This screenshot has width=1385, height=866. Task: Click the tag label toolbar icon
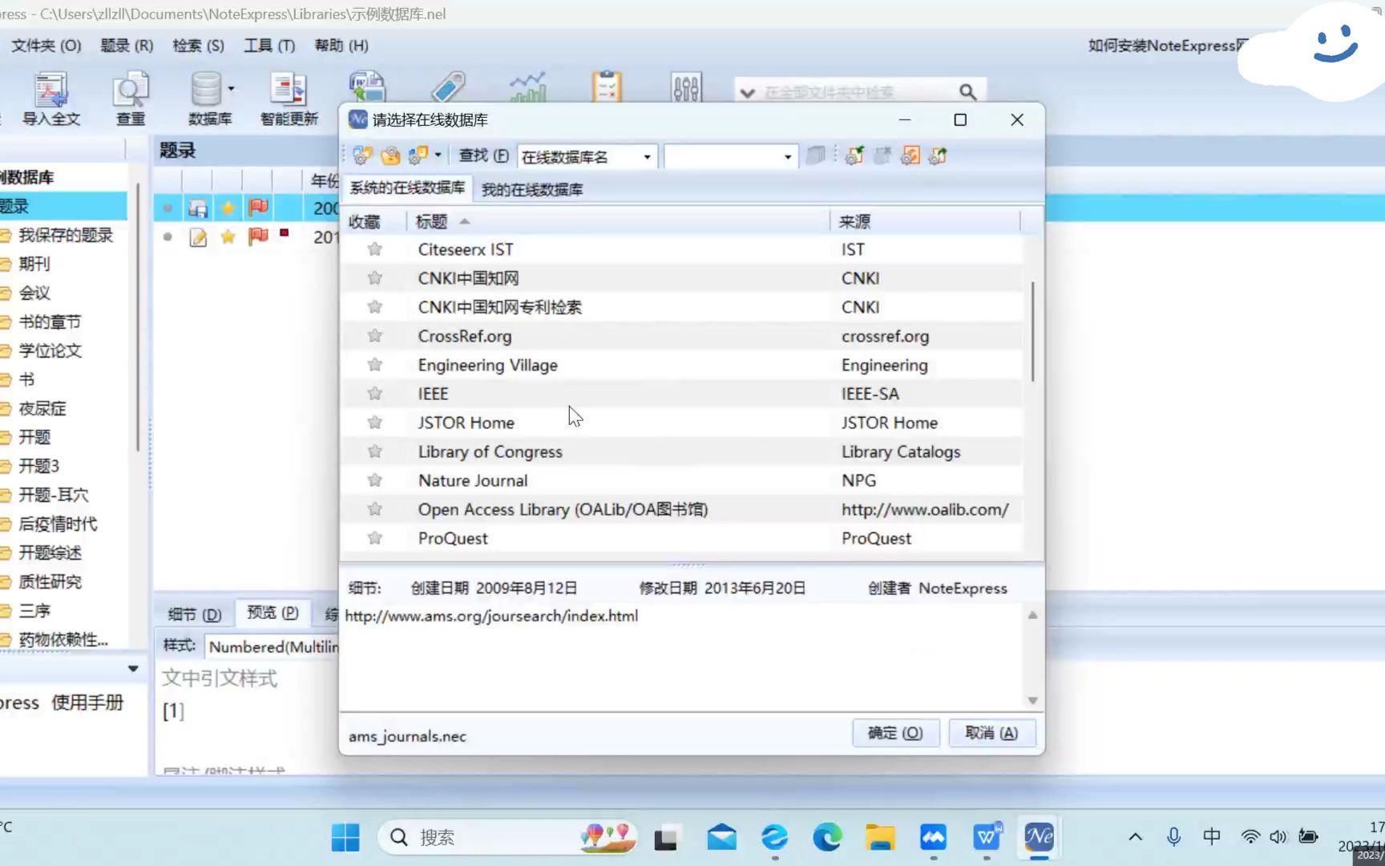pyautogui.click(x=447, y=87)
